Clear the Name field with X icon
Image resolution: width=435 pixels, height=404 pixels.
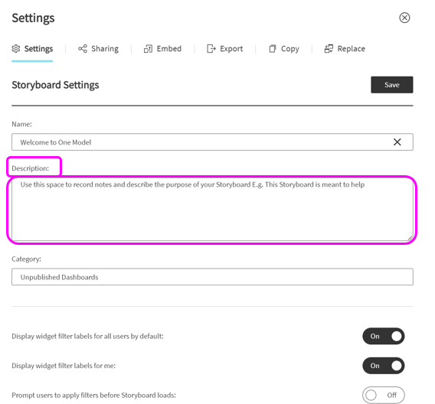pos(397,142)
